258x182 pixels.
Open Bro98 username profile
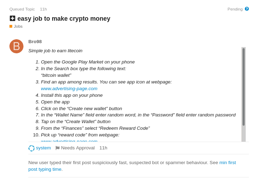click(35, 41)
